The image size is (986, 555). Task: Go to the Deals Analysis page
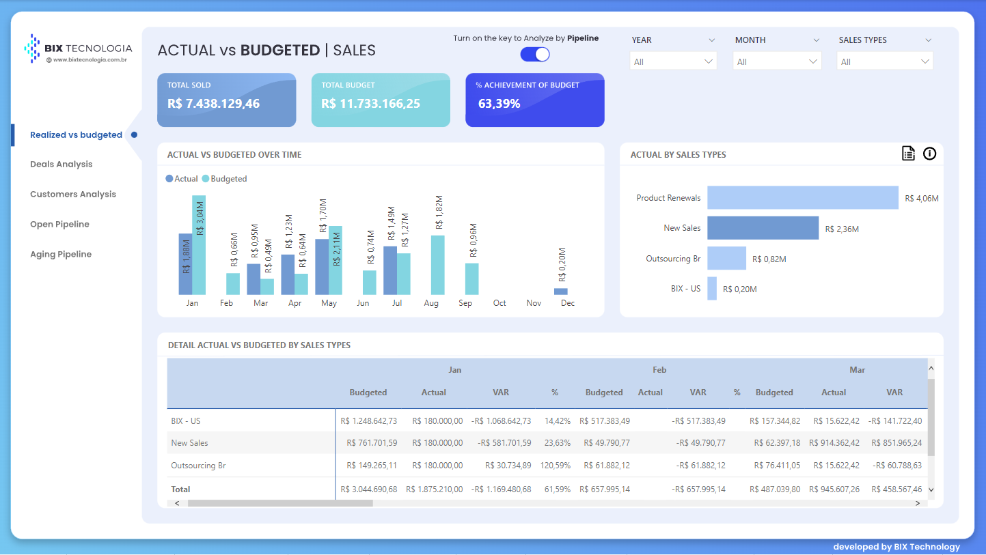[x=61, y=165]
